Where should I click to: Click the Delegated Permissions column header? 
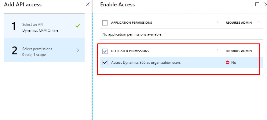130,51
